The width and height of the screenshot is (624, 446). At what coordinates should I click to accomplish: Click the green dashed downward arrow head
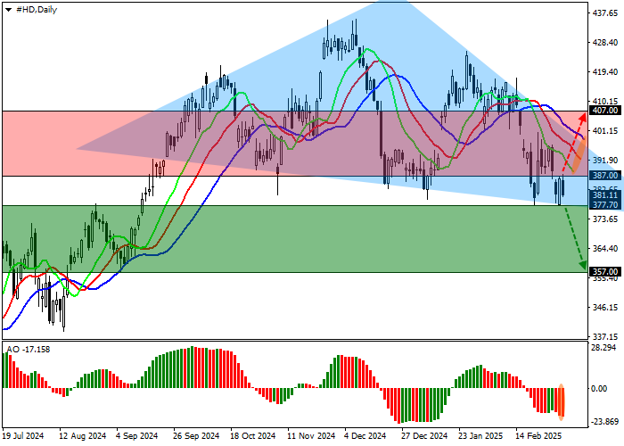583,264
